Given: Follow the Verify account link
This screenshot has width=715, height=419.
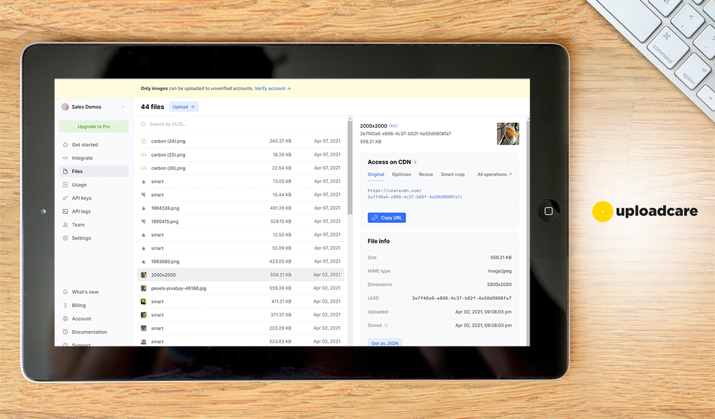Looking at the screenshot, I should tap(272, 88).
